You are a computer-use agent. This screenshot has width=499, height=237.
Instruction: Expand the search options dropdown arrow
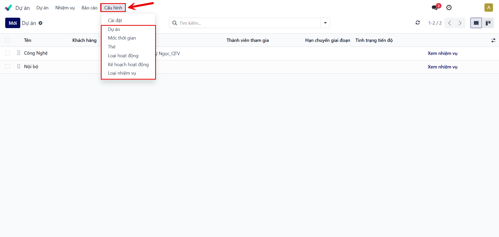325,23
